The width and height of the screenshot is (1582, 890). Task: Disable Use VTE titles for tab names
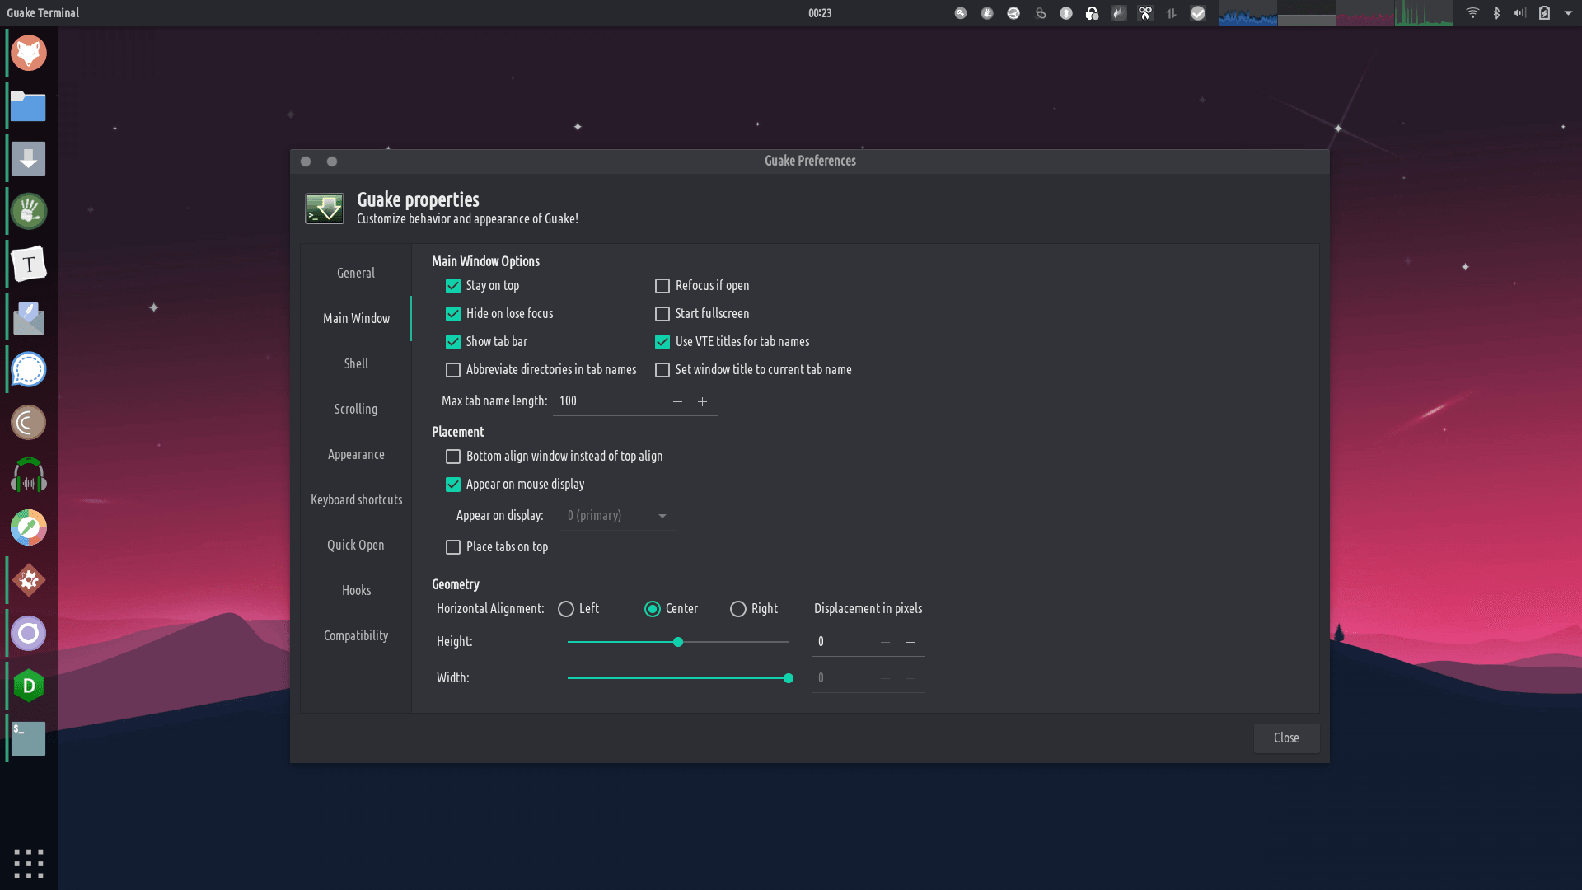click(x=661, y=341)
